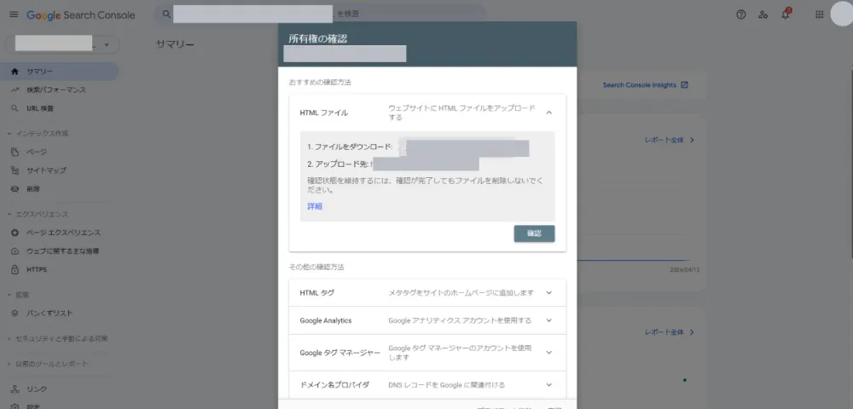Viewport: 853px width, 409px height.
Task: Open the HTTPS report
Action: coord(60,270)
